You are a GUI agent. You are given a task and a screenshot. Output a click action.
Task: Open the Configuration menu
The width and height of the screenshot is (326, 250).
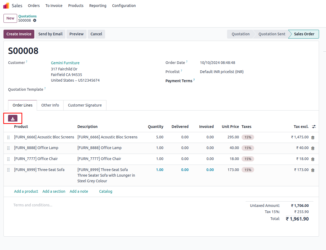click(x=124, y=6)
